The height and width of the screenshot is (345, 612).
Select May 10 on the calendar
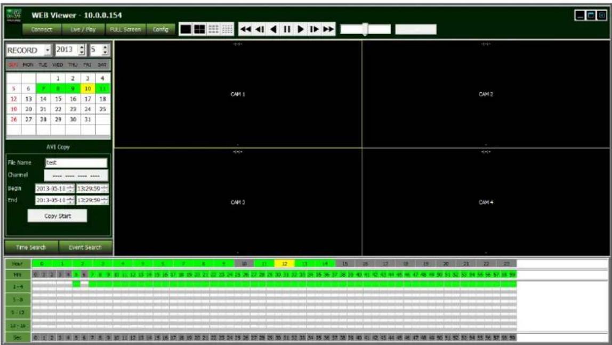88,88
